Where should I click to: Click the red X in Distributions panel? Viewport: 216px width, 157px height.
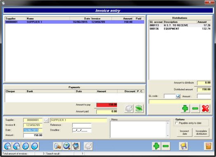205,108
